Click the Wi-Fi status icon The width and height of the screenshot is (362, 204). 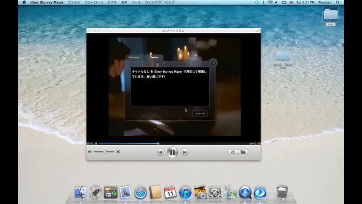270,2
